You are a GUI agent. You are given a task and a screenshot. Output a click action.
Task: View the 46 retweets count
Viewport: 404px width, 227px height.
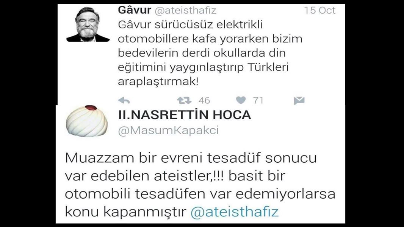[x=204, y=101]
